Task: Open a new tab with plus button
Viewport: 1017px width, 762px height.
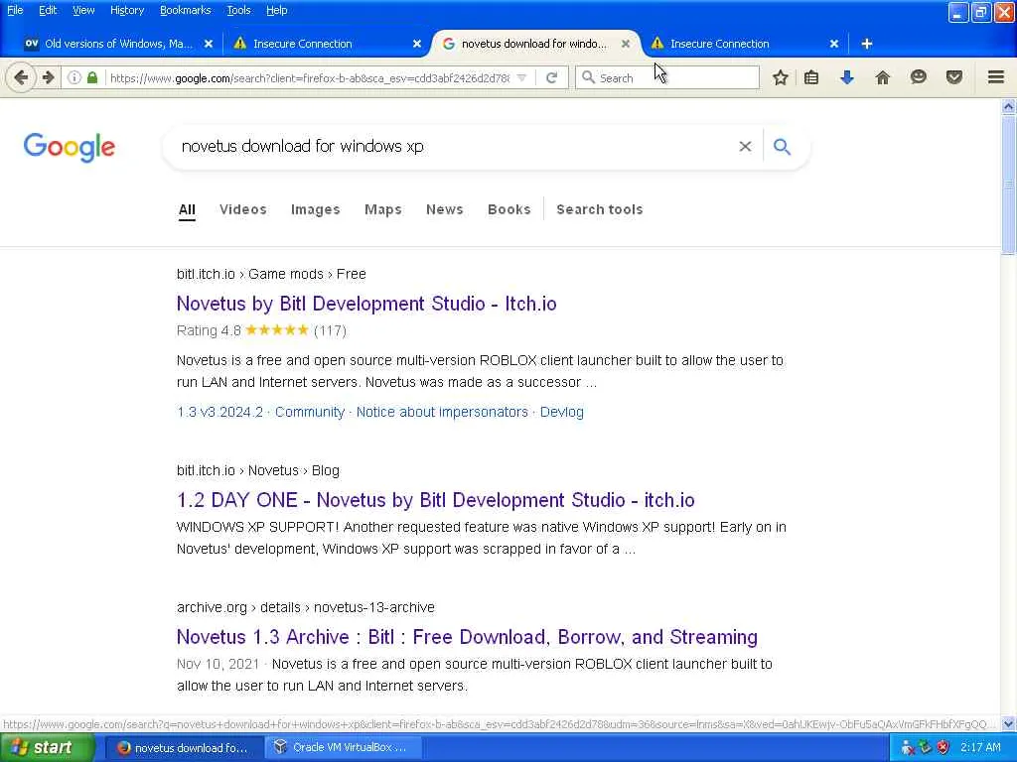Action: tap(867, 44)
